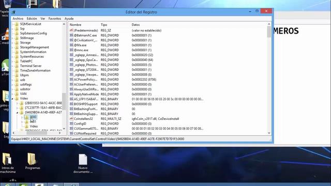331x186 pixels.
Task: Open the Nuevo documento desktop file
Action: (x=83, y=163)
